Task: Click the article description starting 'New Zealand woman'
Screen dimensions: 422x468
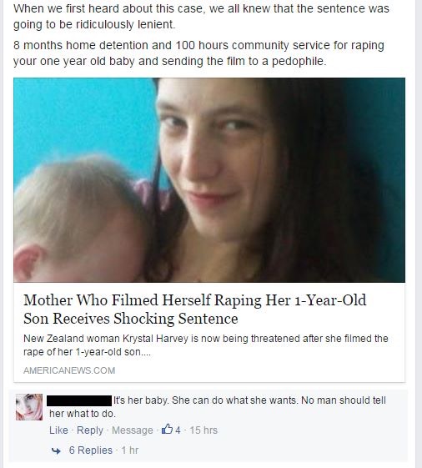Action: coord(206,345)
